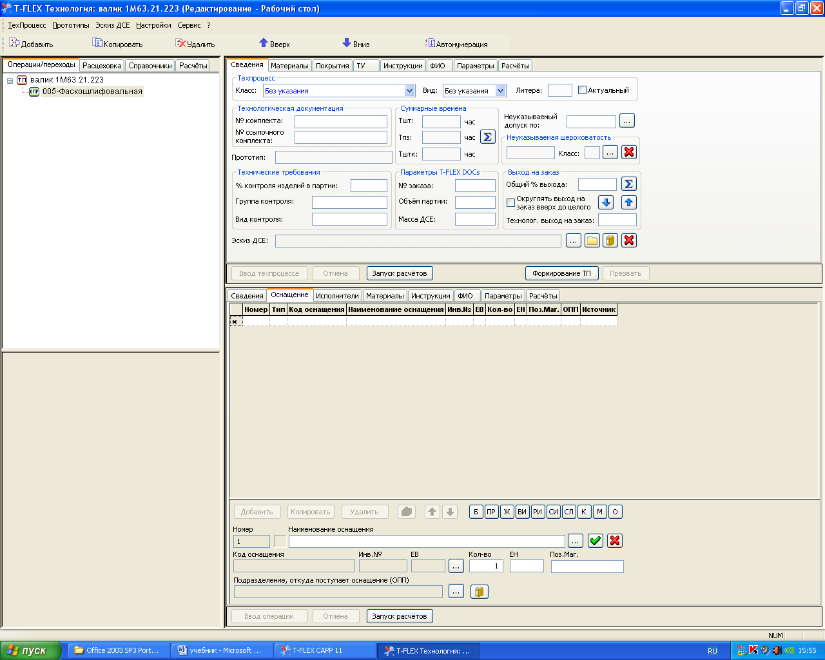Click the ВИ equipment filter button
Image resolution: width=825 pixels, height=660 pixels.
coord(522,512)
